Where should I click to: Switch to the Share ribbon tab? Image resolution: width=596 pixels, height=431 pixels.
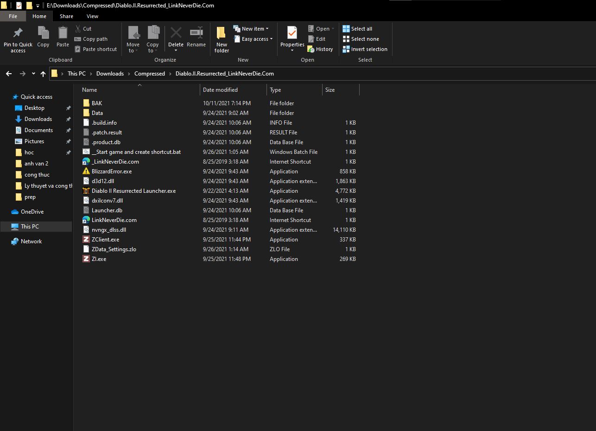tap(66, 16)
